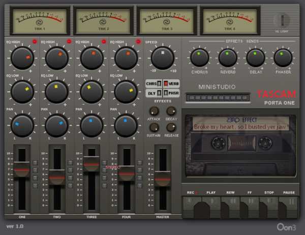Screen dimensions: 305x235
Task: Click the top button beside fader TWO
Action: 70,163
